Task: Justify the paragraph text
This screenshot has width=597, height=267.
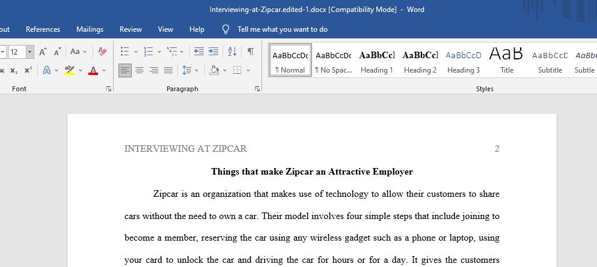Action: click(x=168, y=70)
